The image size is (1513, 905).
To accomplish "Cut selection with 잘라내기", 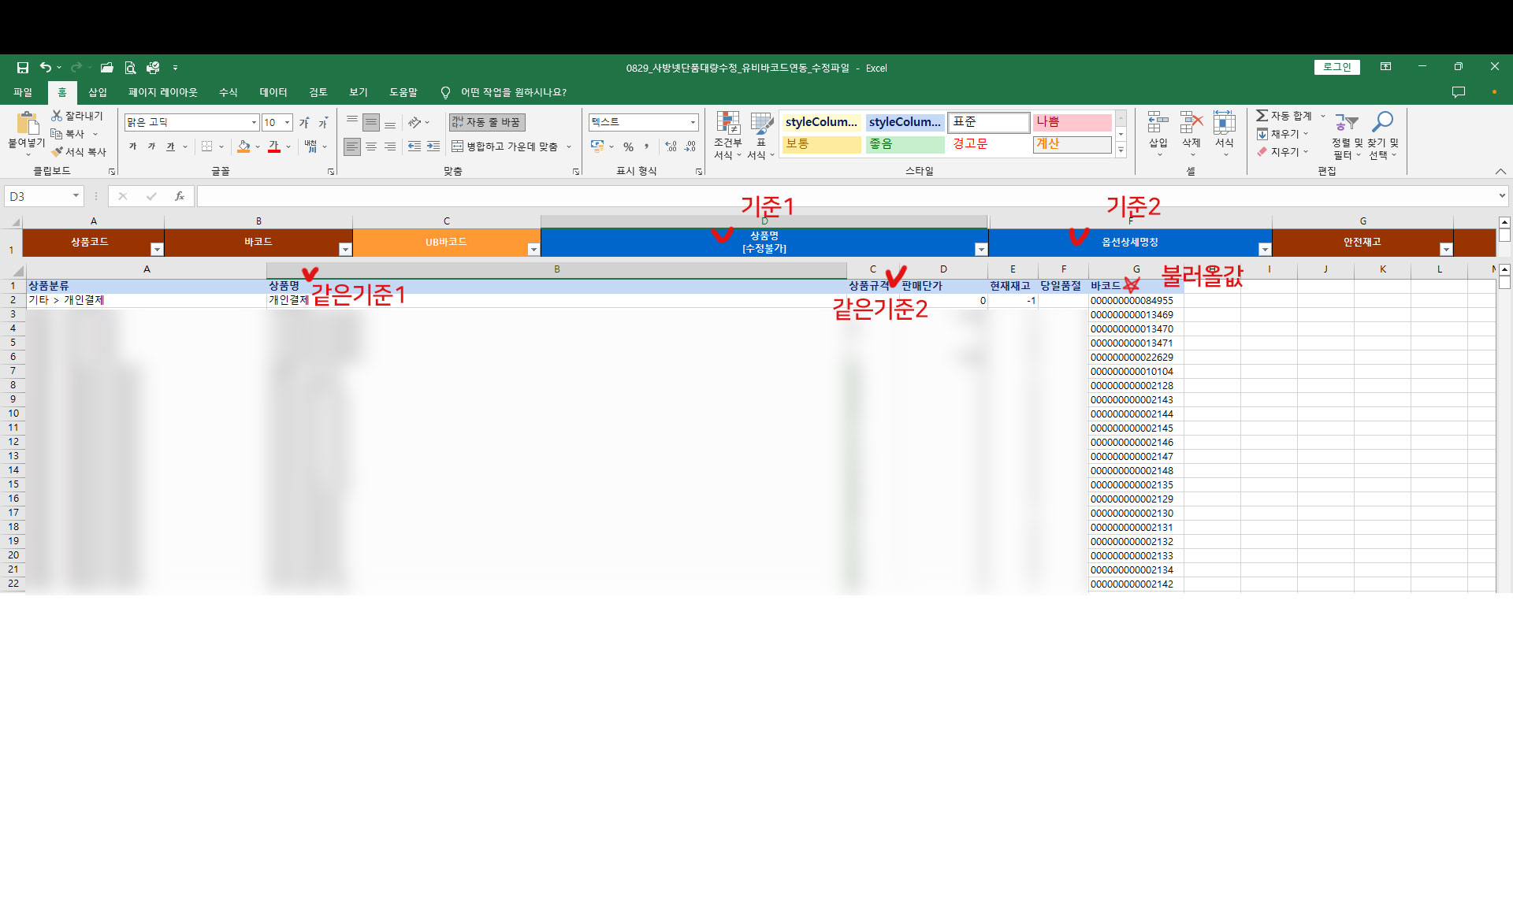I will [77, 116].
